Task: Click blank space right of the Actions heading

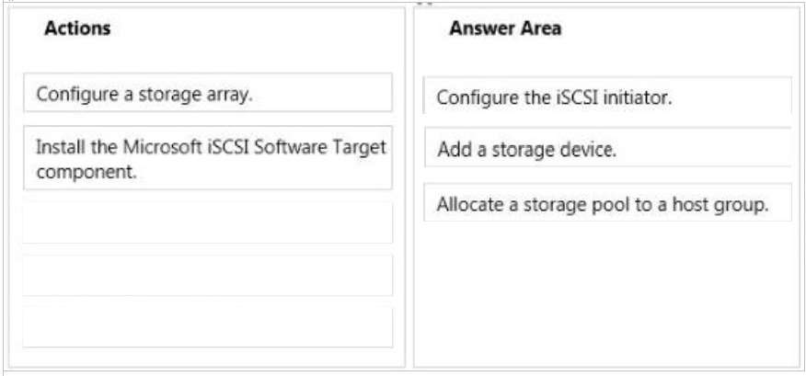Action: [252, 28]
